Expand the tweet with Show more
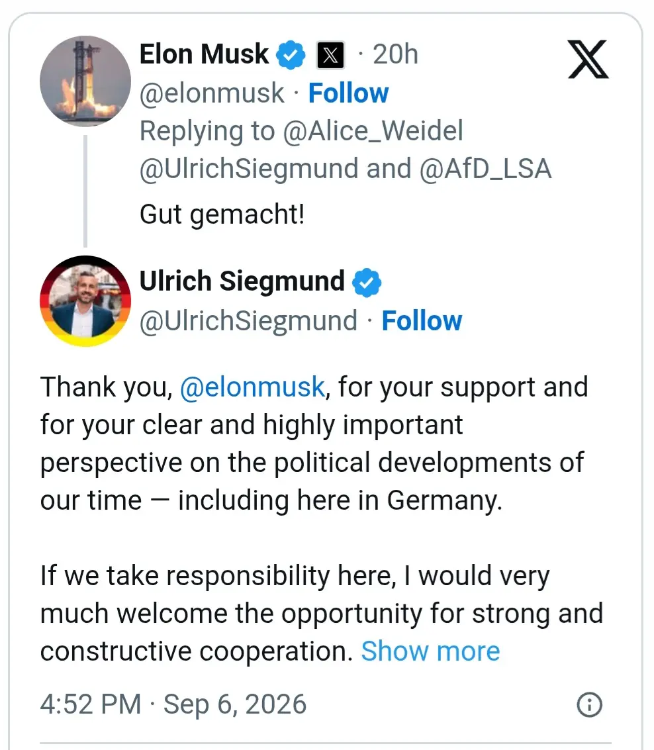The image size is (654, 750). pyautogui.click(x=430, y=651)
